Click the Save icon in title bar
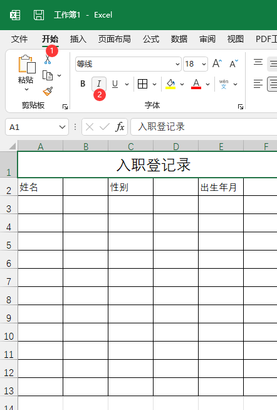 pos(39,15)
